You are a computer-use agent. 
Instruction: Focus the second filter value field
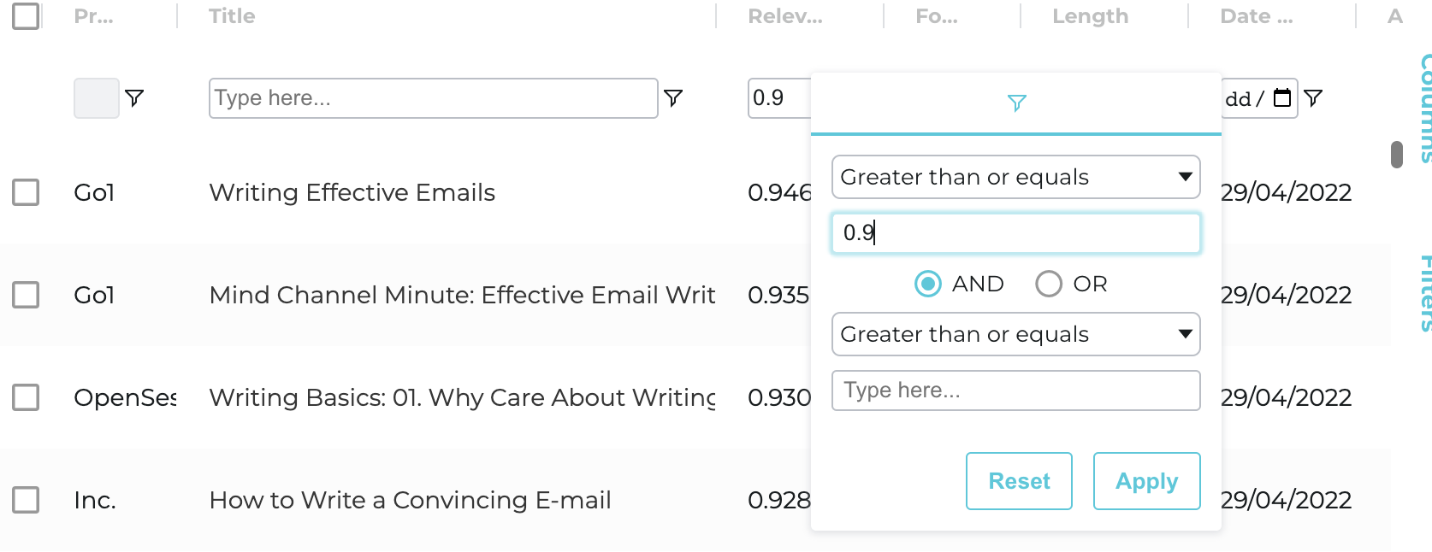[x=1016, y=391]
